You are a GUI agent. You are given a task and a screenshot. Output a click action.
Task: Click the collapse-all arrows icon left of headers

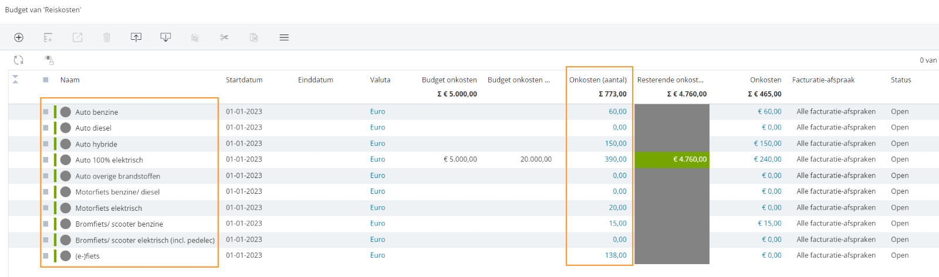pos(15,80)
